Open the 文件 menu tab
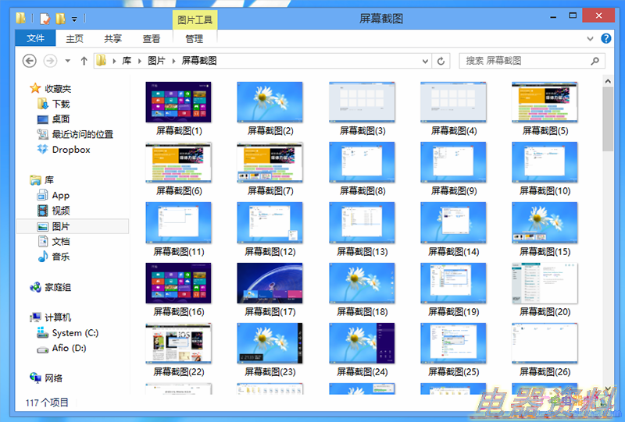 pyautogui.click(x=35, y=38)
